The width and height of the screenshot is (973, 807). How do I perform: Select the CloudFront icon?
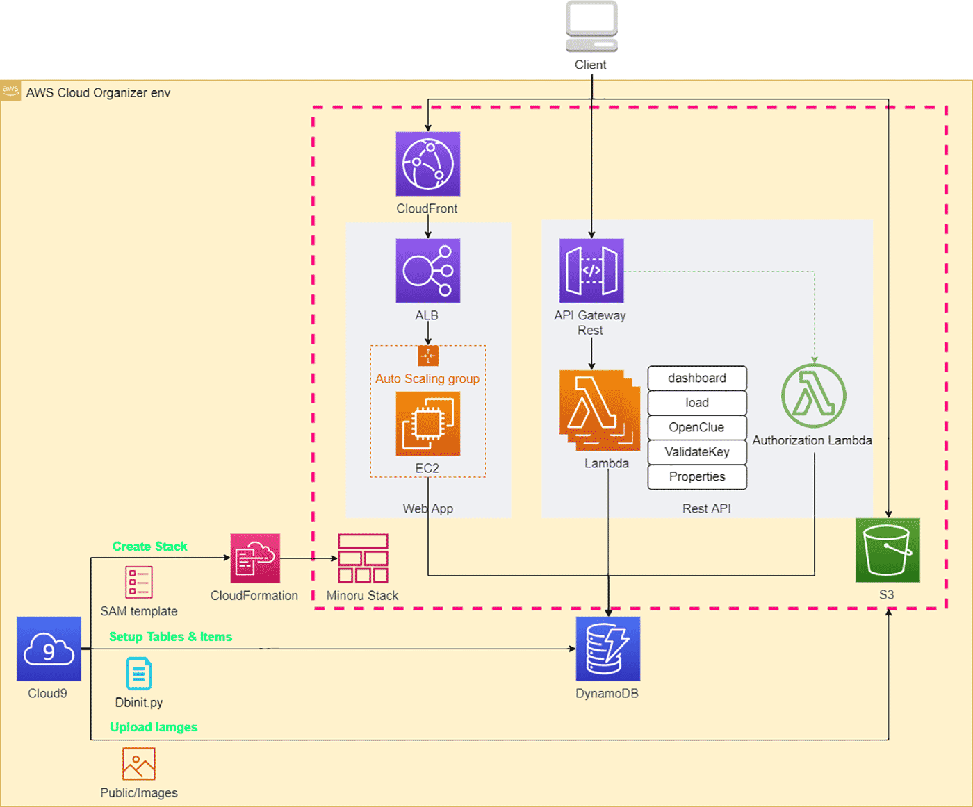(428, 164)
